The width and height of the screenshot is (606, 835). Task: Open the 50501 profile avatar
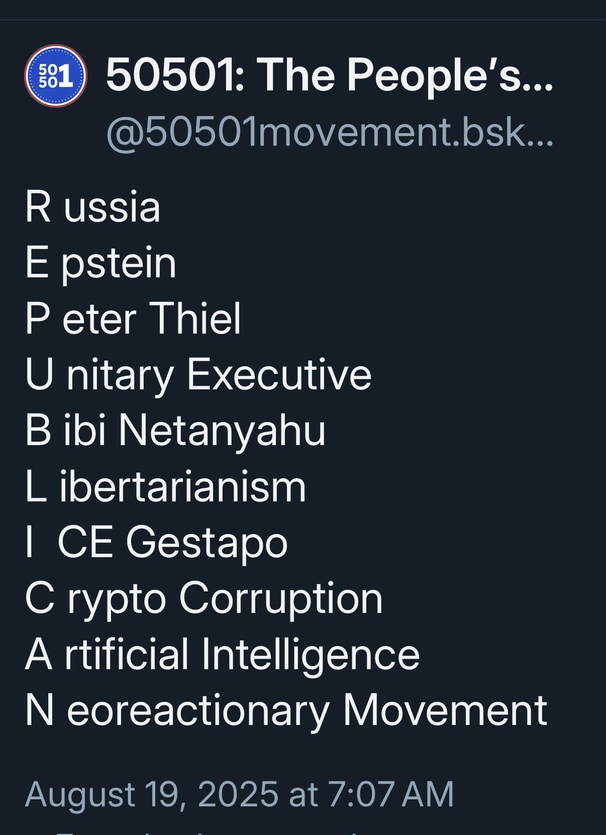click(x=55, y=76)
